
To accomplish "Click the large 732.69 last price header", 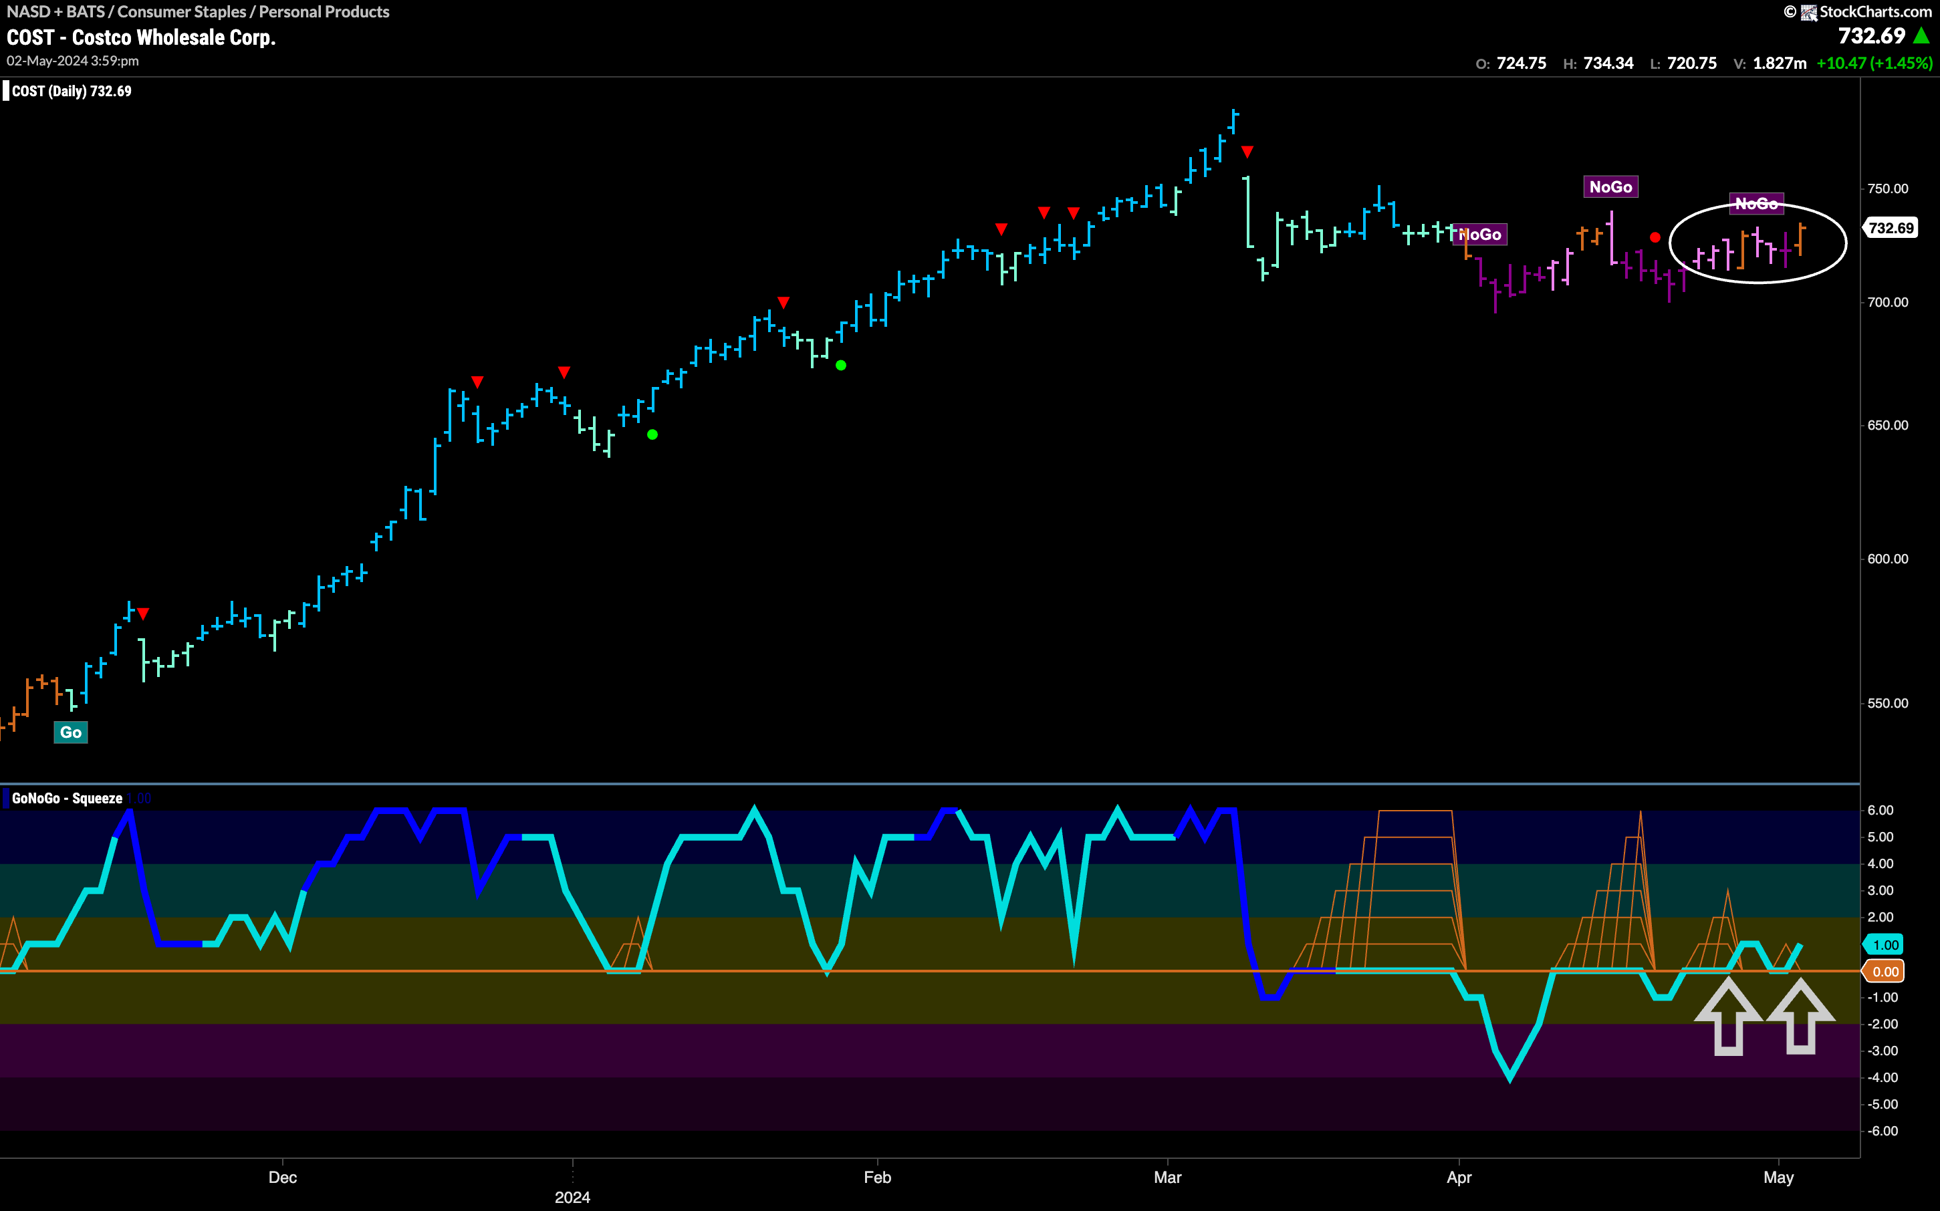I will pyautogui.click(x=1872, y=36).
